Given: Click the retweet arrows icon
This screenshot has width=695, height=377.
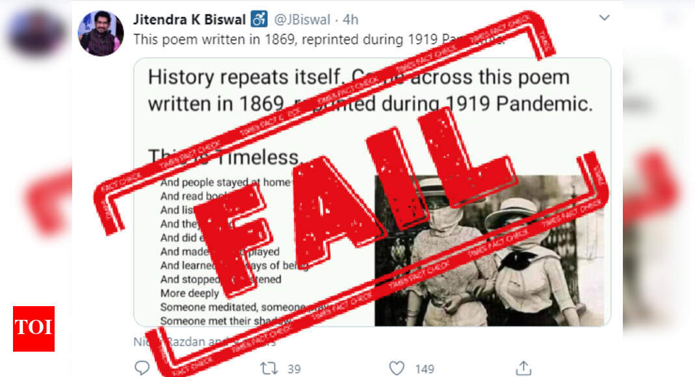Looking at the screenshot, I should [x=269, y=368].
